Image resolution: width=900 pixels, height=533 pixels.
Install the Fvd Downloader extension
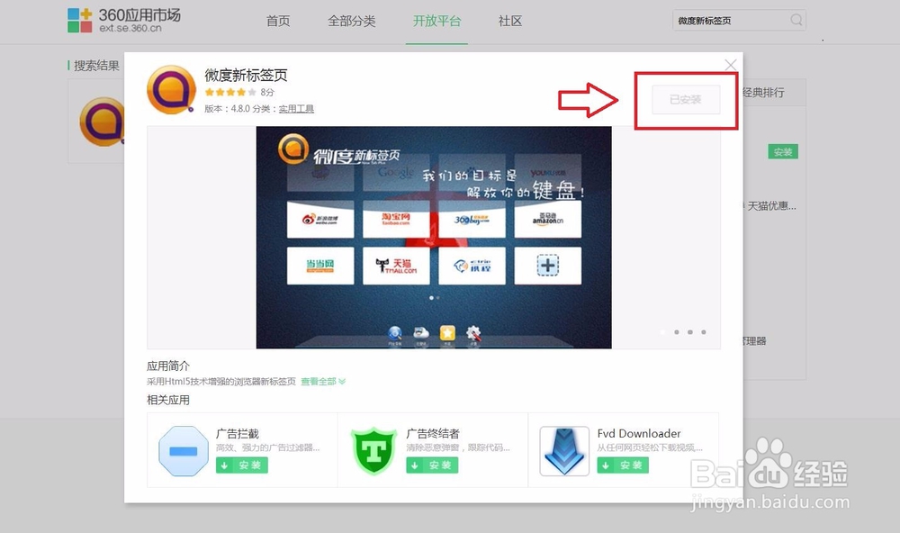(x=623, y=465)
